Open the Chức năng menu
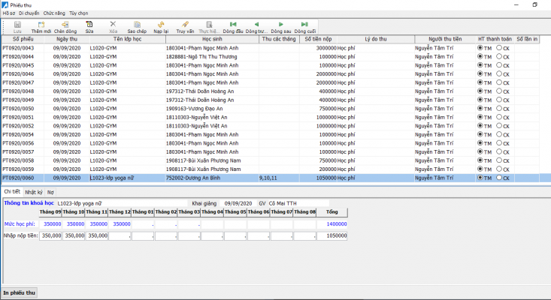 (x=54, y=13)
